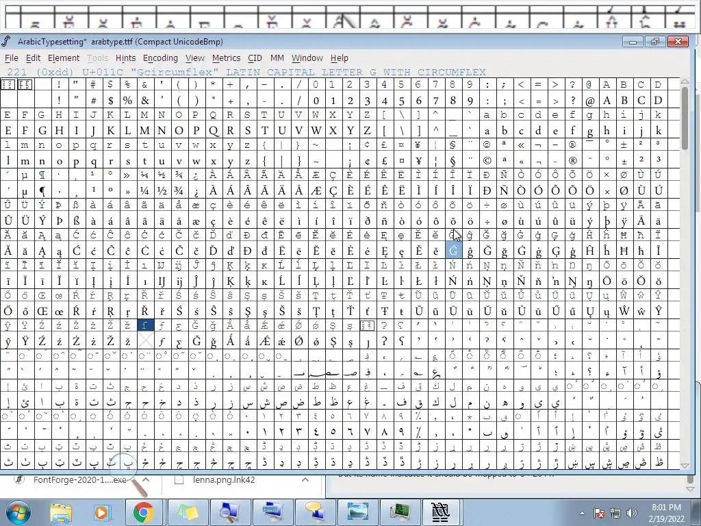Click the computer with green screen taskbar icon

tap(400, 512)
